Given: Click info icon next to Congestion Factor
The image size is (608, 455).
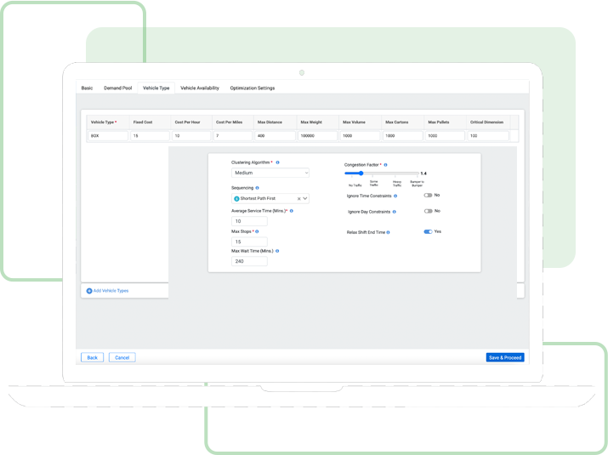Looking at the screenshot, I should [386, 164].
